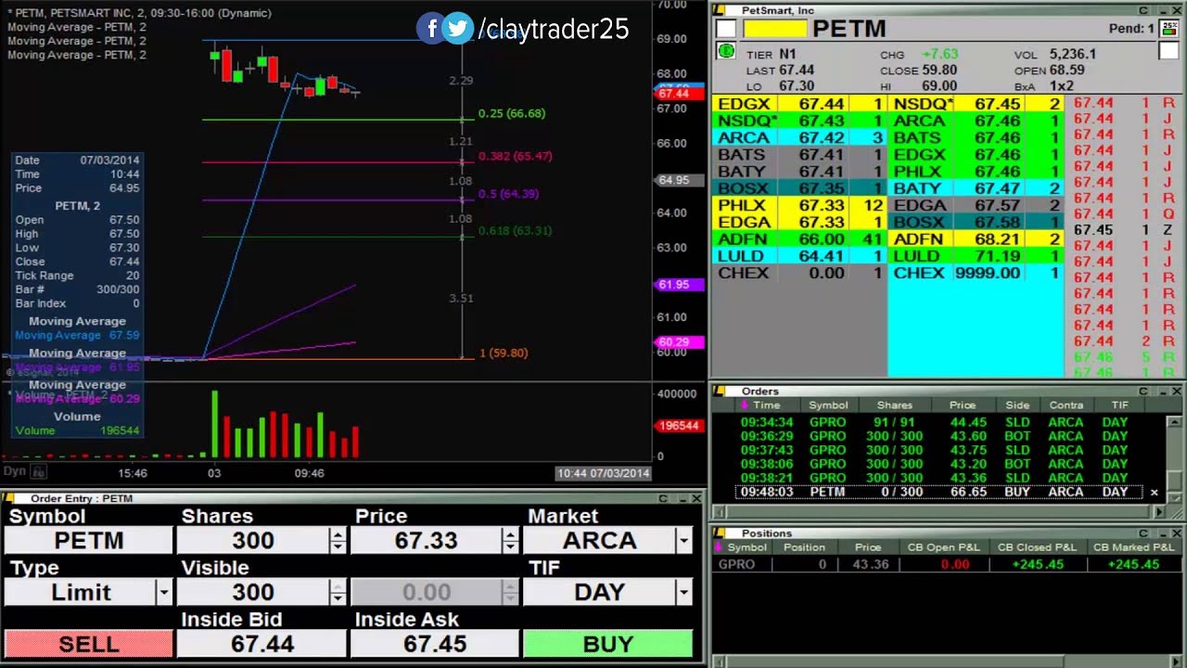
Task: Click the Inside Ask value 67.45
Action: click(435, 644)
